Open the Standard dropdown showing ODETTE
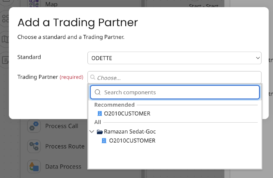Screen dimensions: 273x178 (x=174, y=58)
